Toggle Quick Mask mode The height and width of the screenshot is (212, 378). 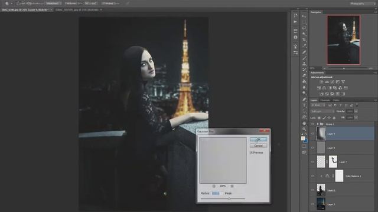point(305,146)
